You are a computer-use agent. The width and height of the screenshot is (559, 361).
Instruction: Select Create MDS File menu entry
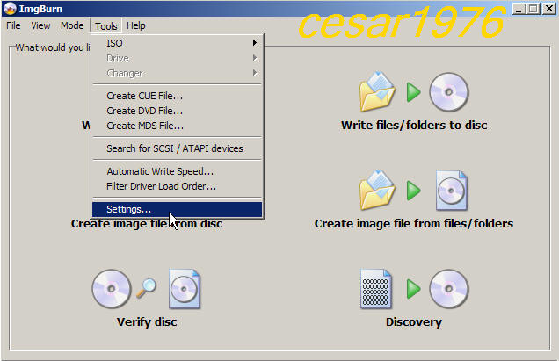(x=178, y=126)
